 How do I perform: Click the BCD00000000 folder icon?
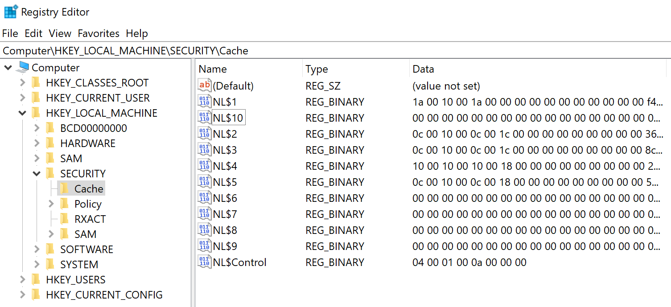tap(49, 128)
